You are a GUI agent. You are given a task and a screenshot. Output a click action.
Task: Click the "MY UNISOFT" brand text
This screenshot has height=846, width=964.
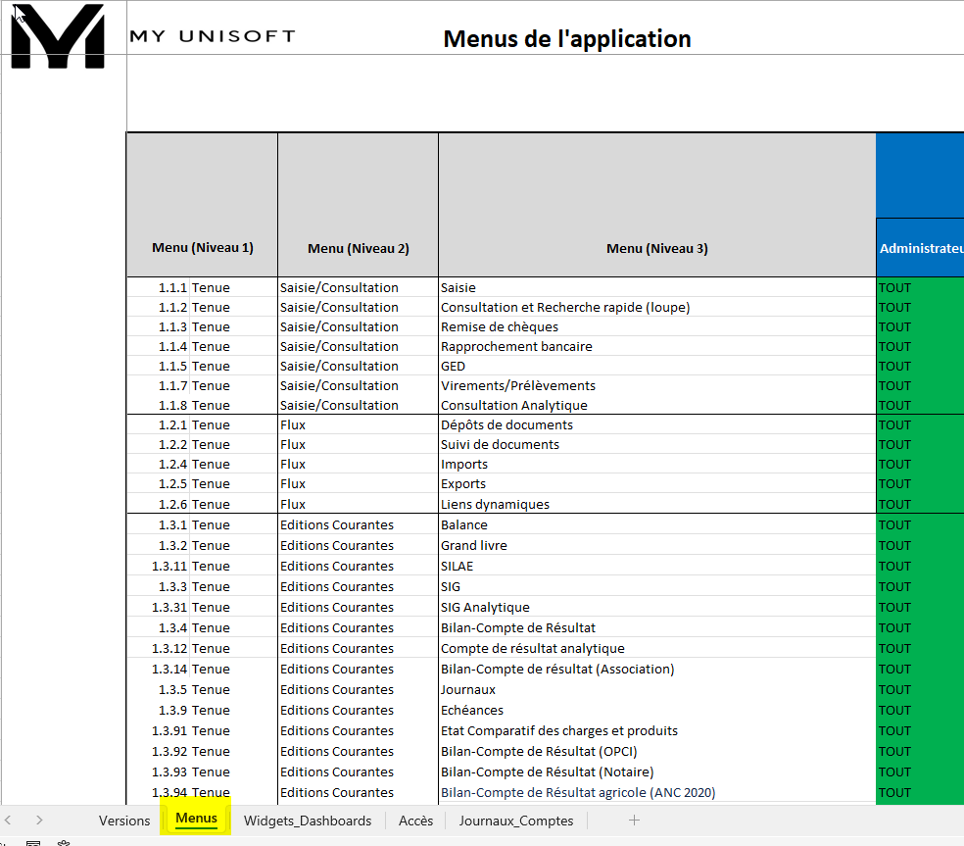tap(213, 36)
